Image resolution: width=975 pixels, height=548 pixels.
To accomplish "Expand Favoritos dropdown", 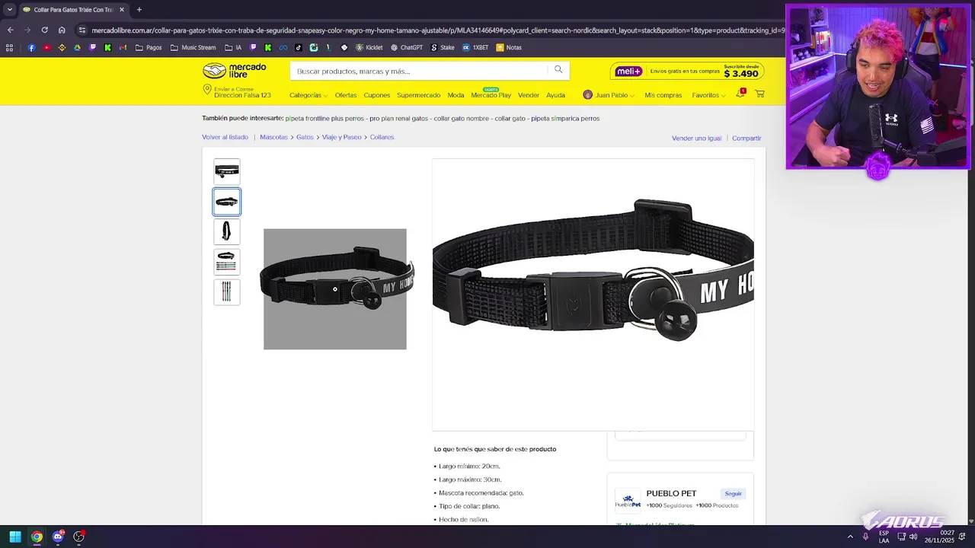I will [708, 95].
